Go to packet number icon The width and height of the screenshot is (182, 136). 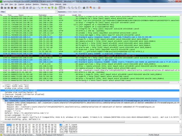pyautogui.click(x=49, y=8)
